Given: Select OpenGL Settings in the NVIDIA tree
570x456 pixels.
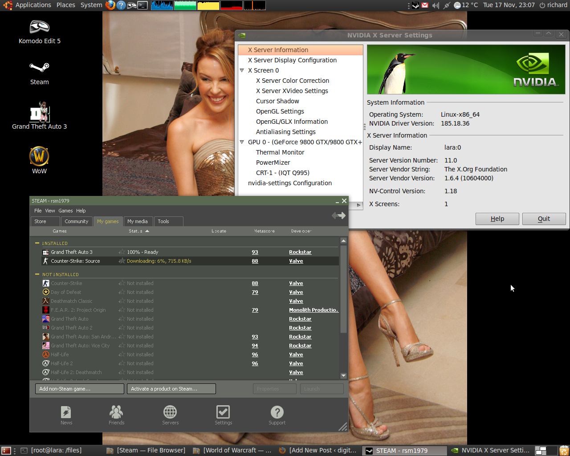Looking at the screenshot, I should click(280, 111).
